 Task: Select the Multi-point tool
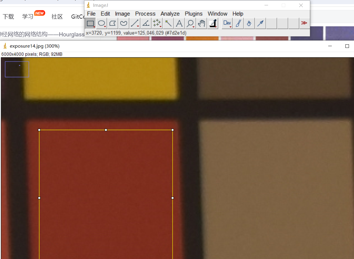point(157,23)
